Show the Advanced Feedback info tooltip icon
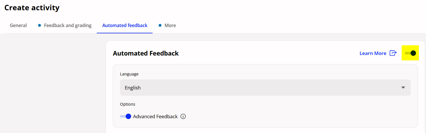This screenshot has height=133, width=426. 183,116
